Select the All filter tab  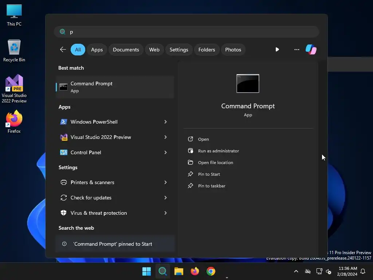(78, 50)
